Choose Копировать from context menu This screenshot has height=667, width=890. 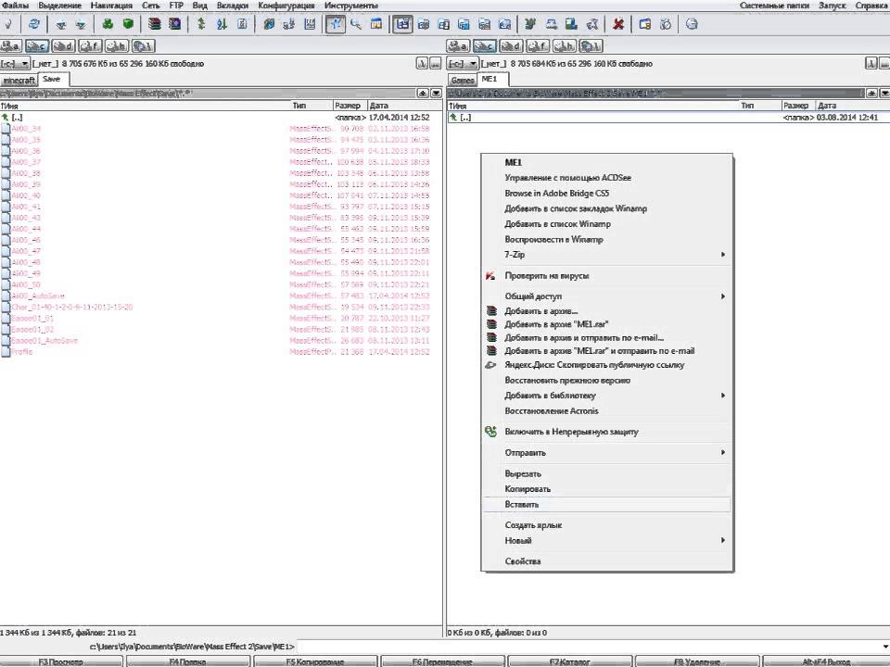(x=607, y=489)
